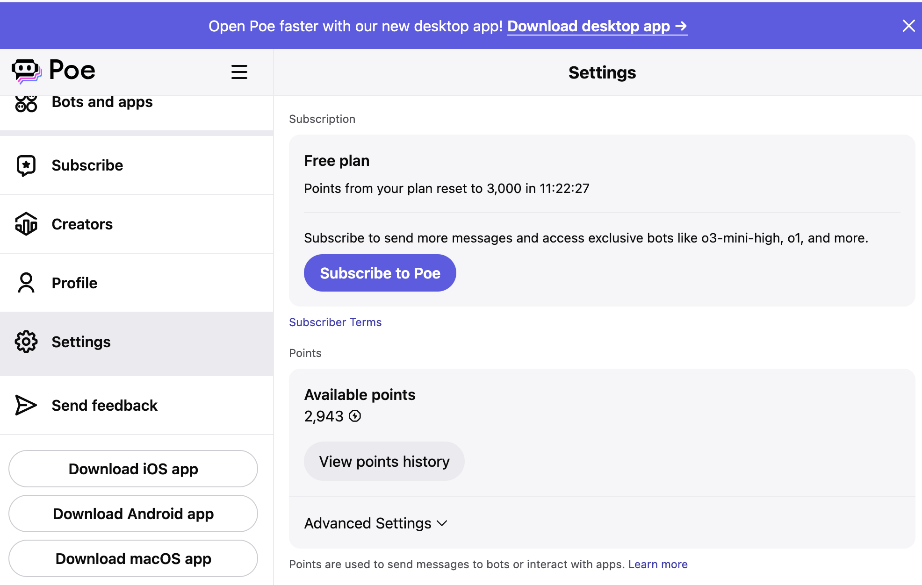Click the Advanced Settings chevron arrow

coord(442,523)
